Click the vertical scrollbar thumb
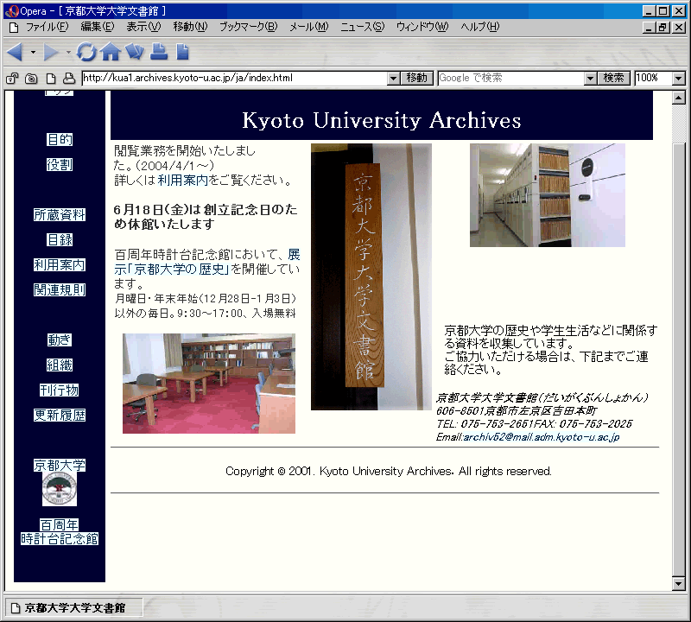Image resolution: width=691 pixels, height=622 pixels. pyautogui.click(x=679, y=359)
